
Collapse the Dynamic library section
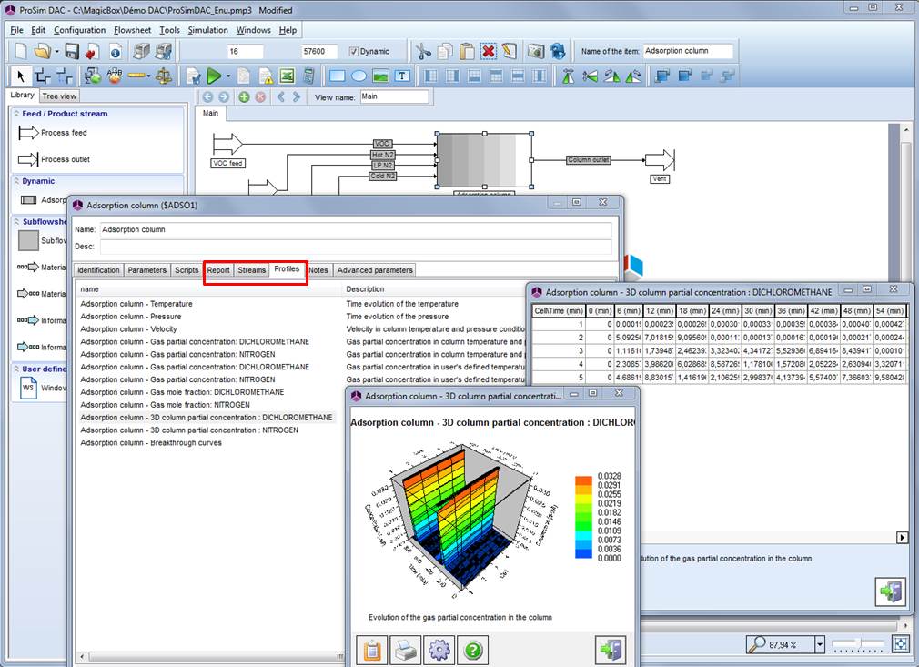coord(16,181)
